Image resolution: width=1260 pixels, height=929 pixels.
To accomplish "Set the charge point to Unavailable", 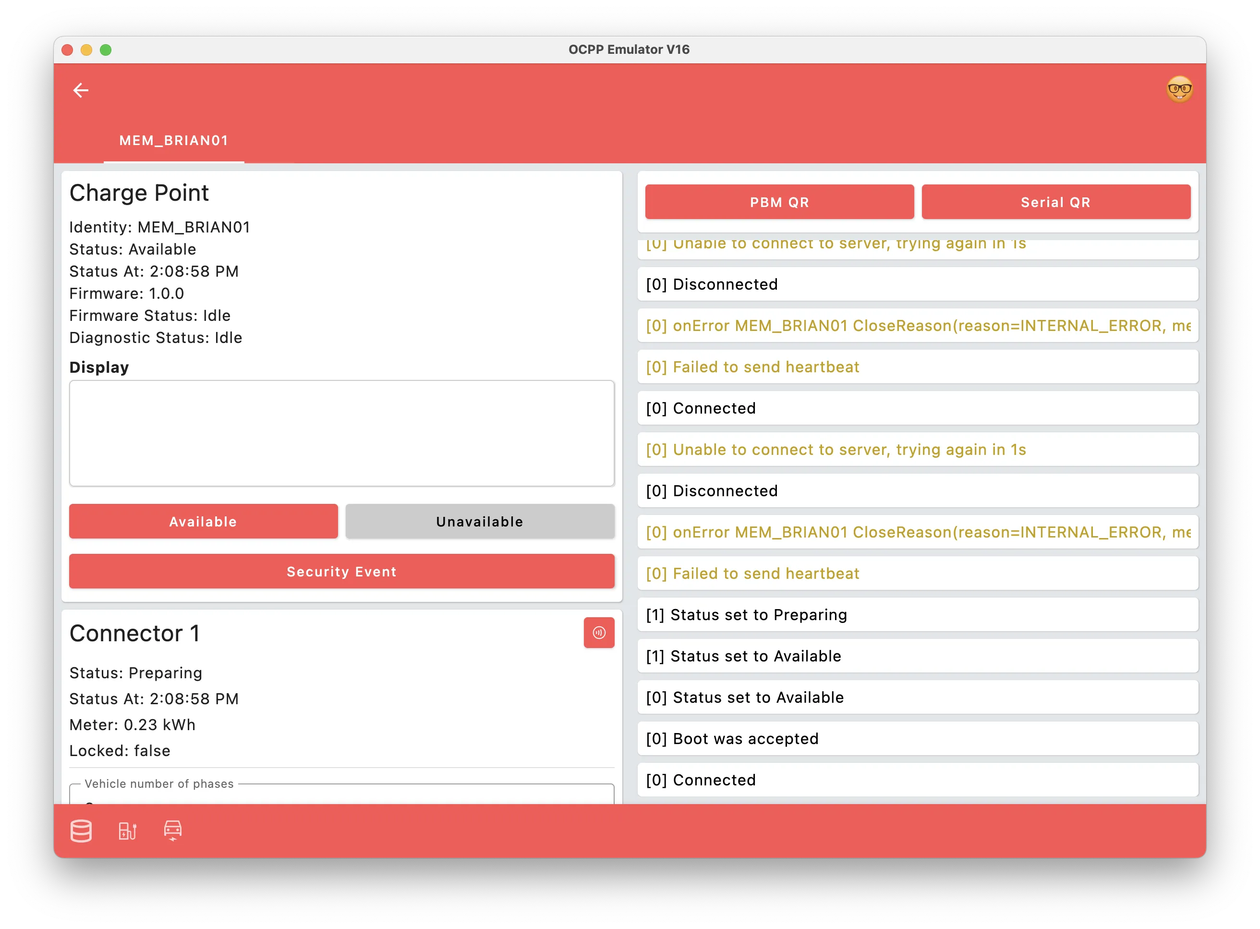I will 479,521.
